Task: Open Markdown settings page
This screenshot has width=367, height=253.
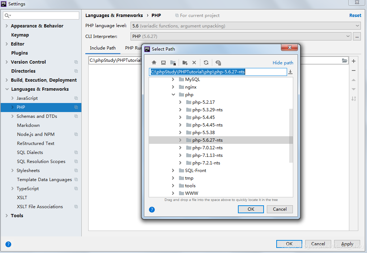Action: 28,125
